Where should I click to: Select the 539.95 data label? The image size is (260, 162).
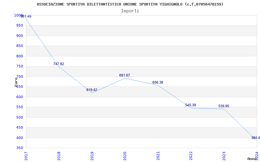click(x=224, y=106)
